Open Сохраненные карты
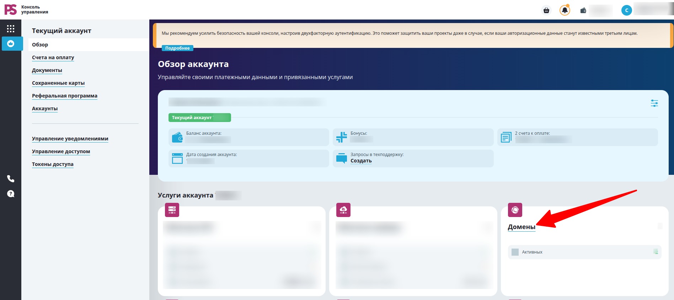 58,83
